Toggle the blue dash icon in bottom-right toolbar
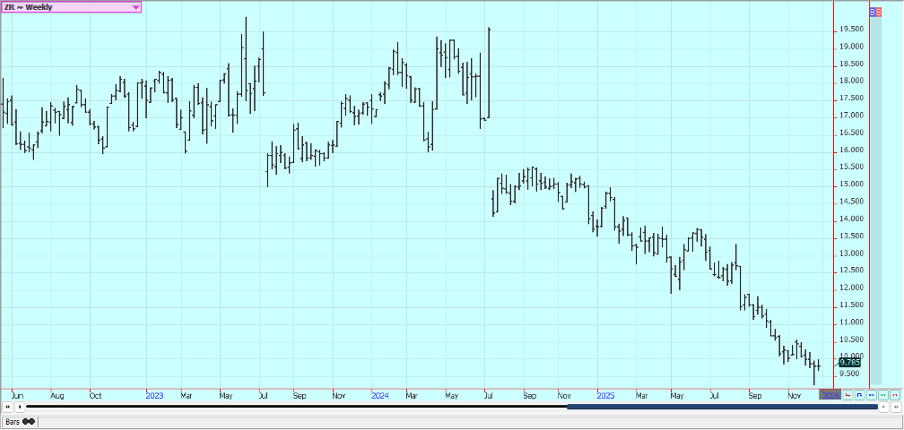This screenshot has width=904, height=430. (x=872, y=394)
